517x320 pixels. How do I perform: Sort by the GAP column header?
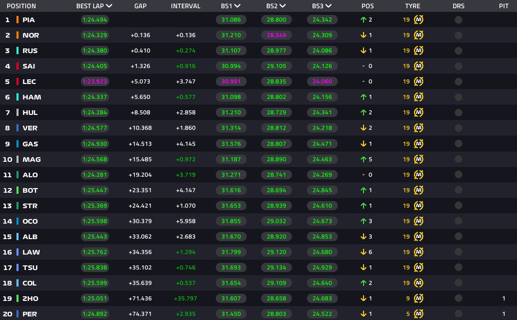pyautogui.click(x=141, y=6)
